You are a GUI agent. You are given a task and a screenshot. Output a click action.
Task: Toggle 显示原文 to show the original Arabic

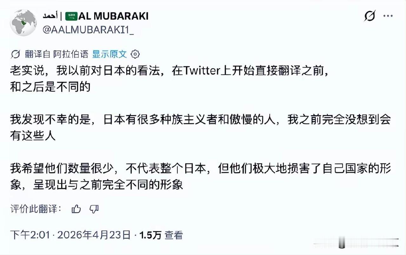point(109,54)
